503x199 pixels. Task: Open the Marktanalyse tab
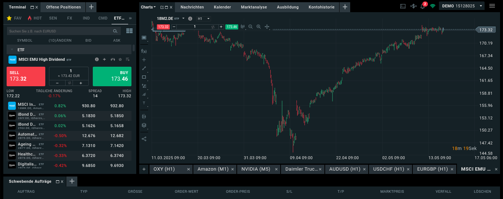point(253,7)
